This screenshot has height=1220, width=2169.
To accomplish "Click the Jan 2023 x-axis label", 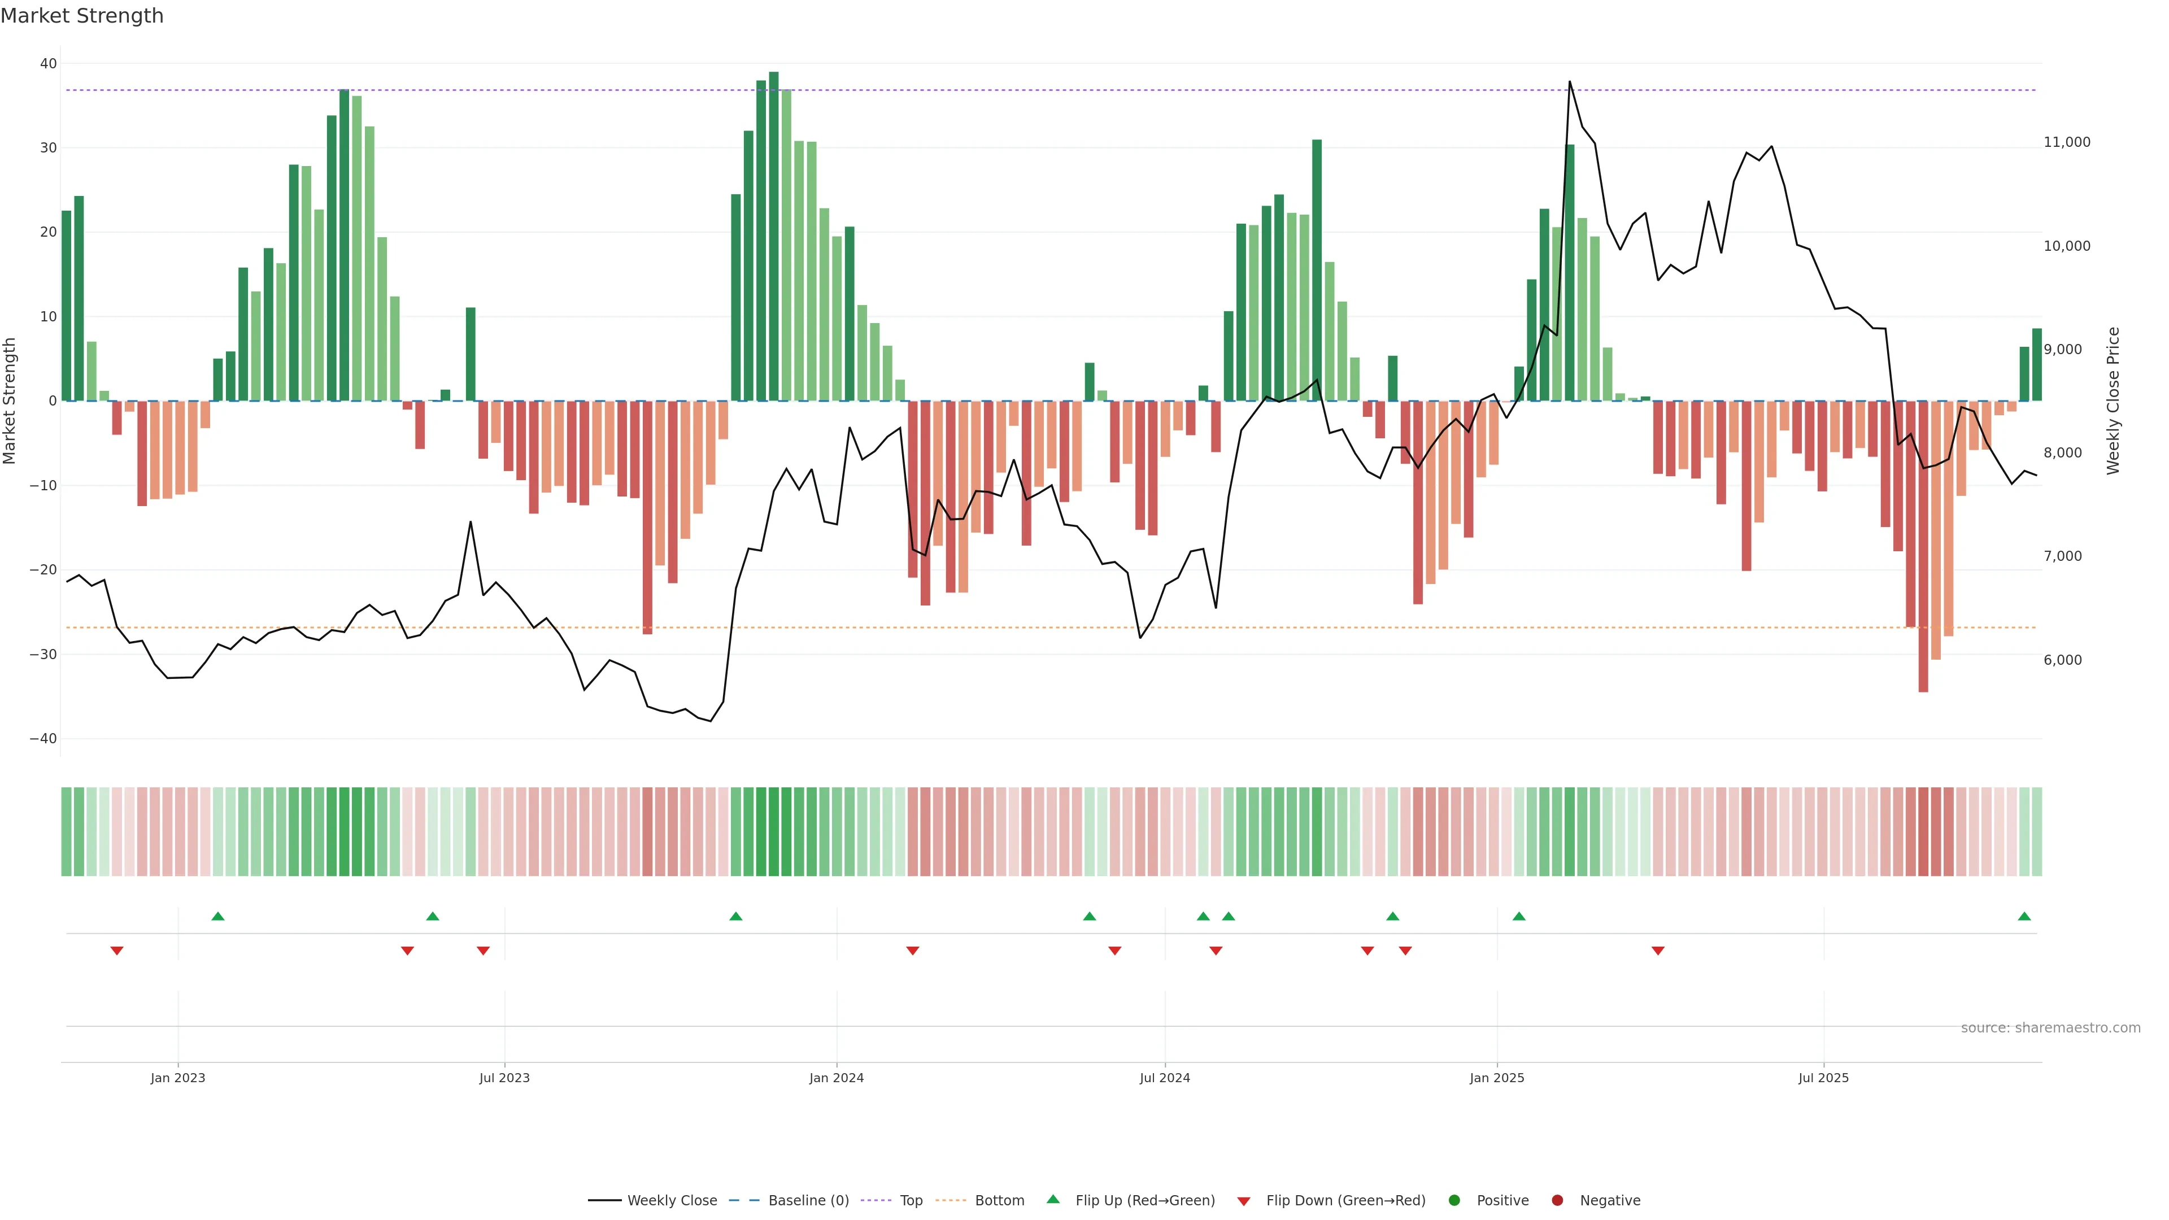I will click(x=178, y=1078).
